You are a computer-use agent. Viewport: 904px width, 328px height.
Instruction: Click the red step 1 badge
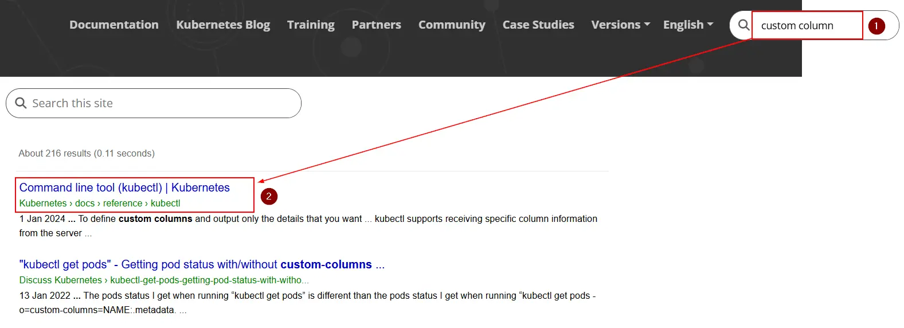[x=876, y=26]
